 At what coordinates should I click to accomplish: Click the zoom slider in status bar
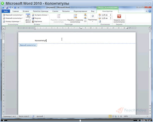coord(139,116)
